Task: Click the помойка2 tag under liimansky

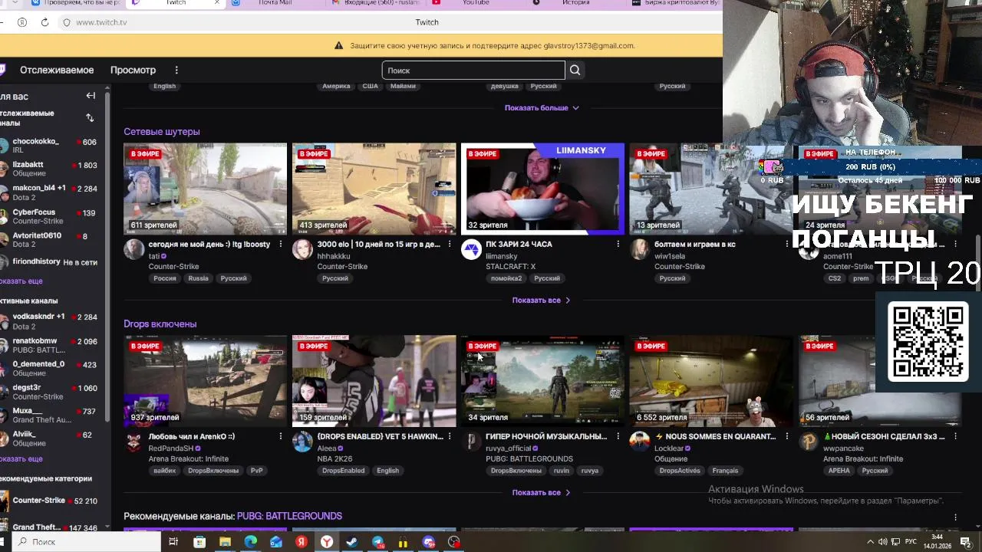Action: (x=506, y=278)
